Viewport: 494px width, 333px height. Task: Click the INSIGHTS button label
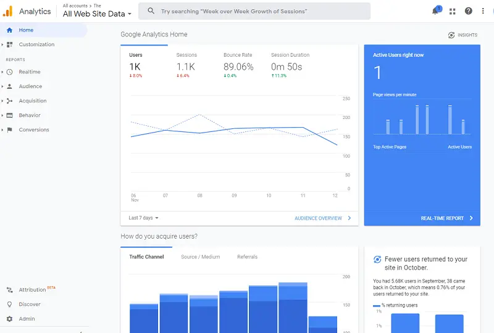tap(467, 35)
